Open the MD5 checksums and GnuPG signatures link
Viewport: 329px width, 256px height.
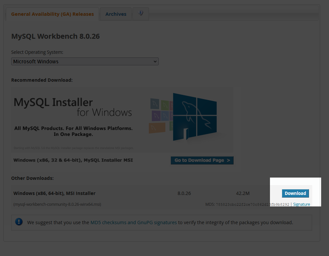133,222
